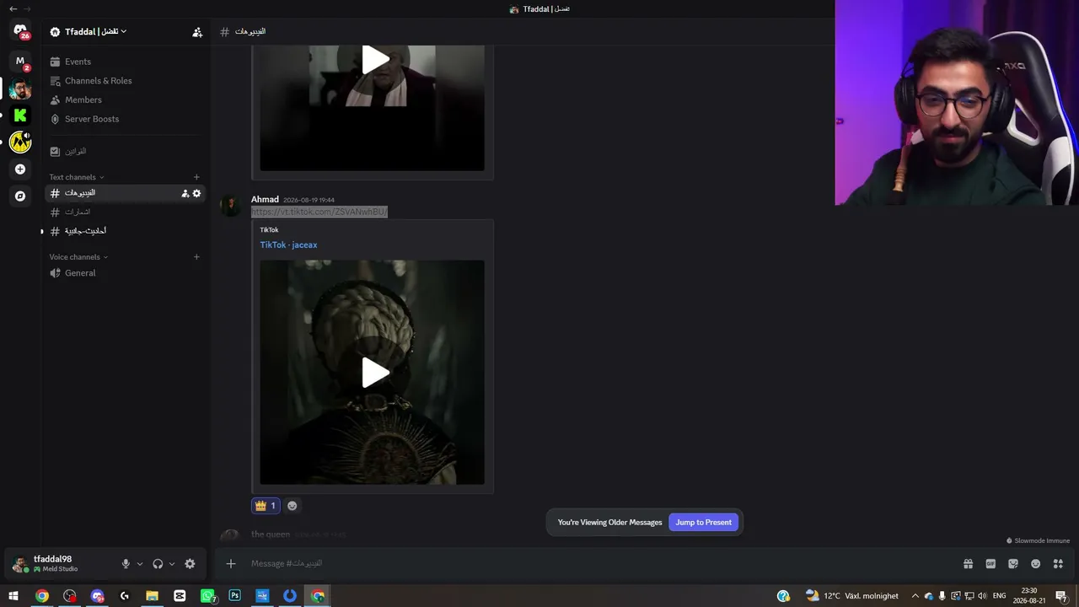The width and height of the screenshot is (1079, 607).
Task: Open the emoji picker
Action: tap(1036, 564)
